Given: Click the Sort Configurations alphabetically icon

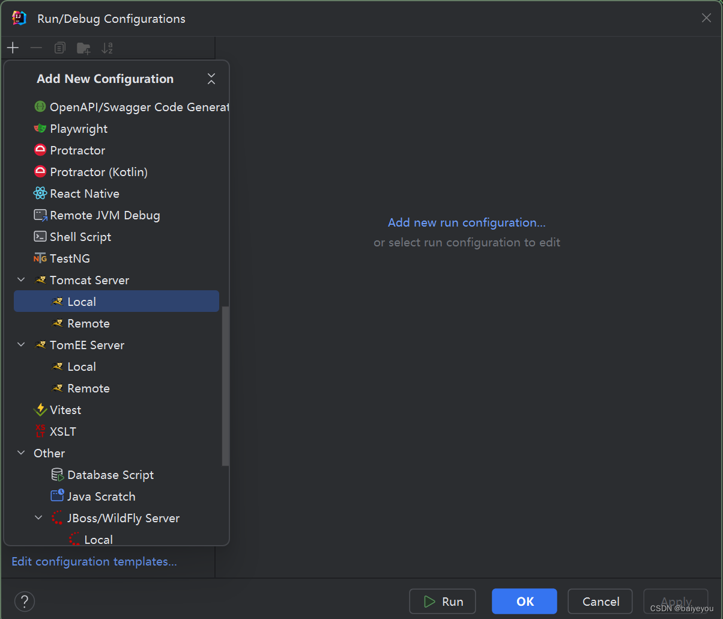Looking at the screenshot, I should coord(107,48).
